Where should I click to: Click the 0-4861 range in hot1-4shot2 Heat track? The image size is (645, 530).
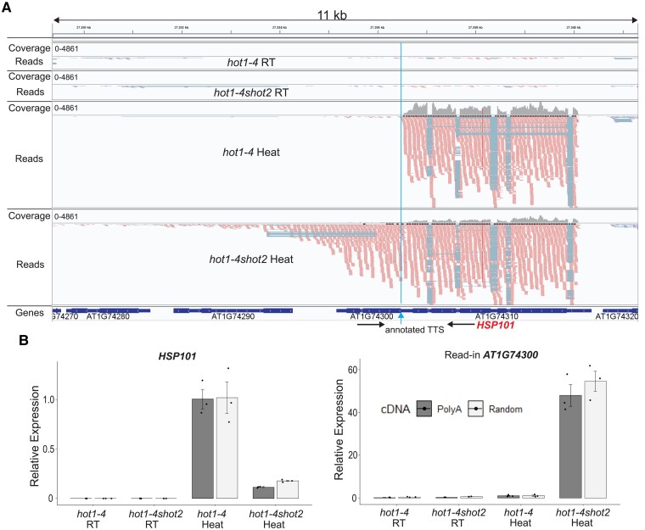(x=66, y=217)
